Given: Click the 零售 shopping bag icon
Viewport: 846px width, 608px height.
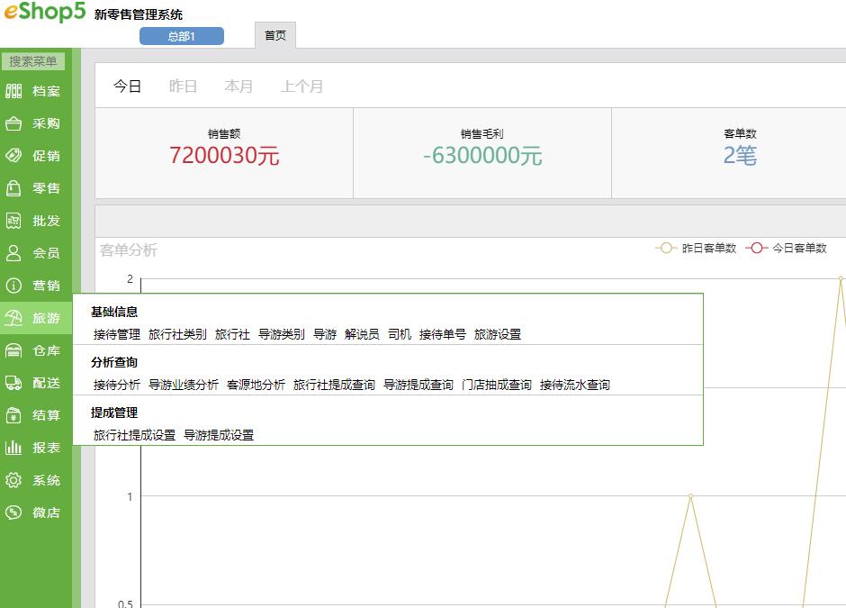Looking at the screenshot, I should [x=13, y=188].
